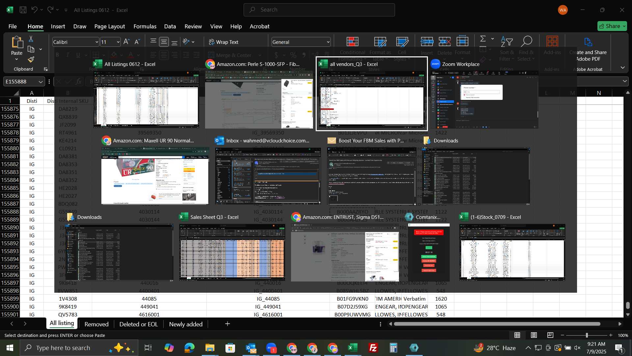Decrease font size with smaller A icon
Image resolution: width=632 pixels, height=356 pixels.
click(138, 42)
